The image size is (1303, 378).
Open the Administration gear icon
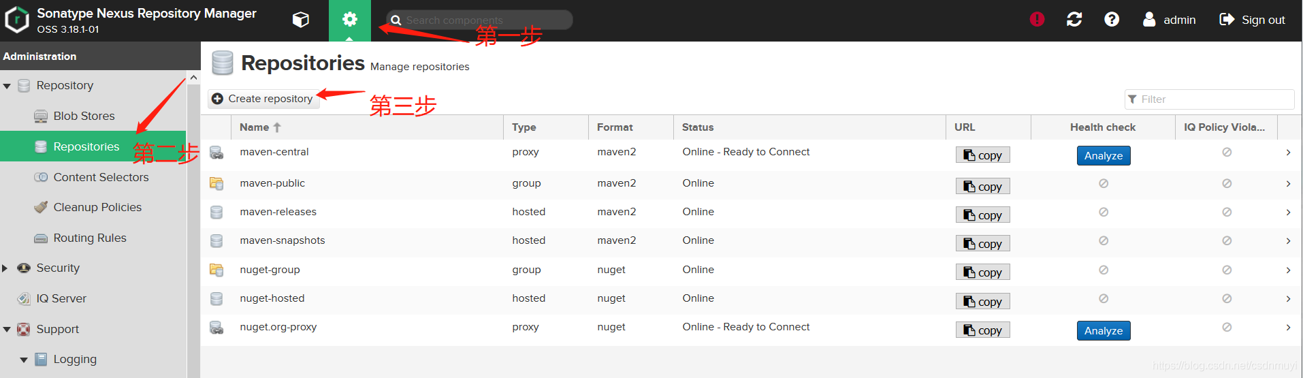[x=350, y=20]
